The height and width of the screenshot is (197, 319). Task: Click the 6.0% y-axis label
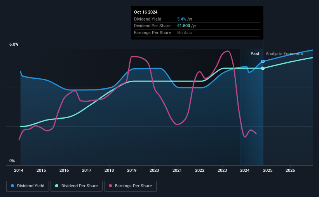14,45
